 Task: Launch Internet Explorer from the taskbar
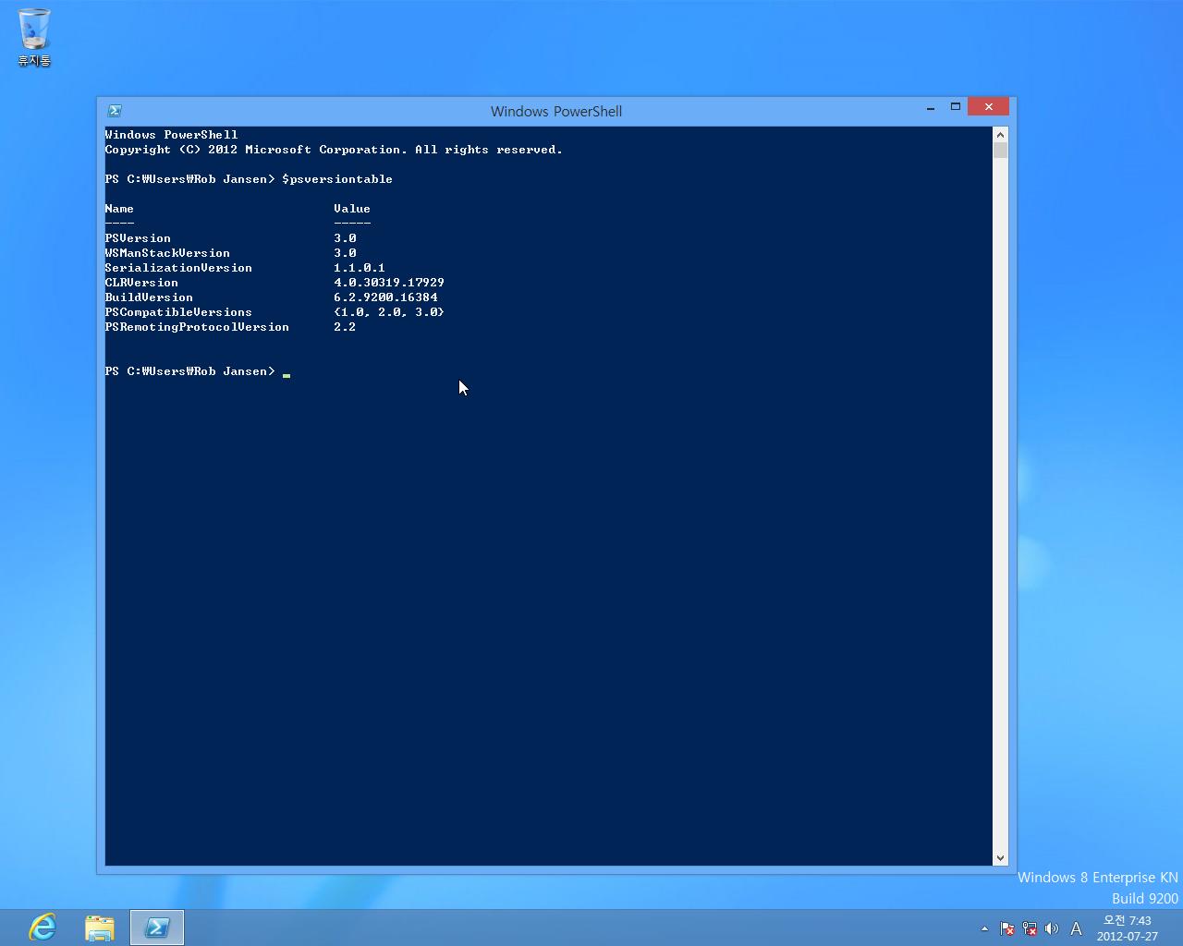[43, 927]
